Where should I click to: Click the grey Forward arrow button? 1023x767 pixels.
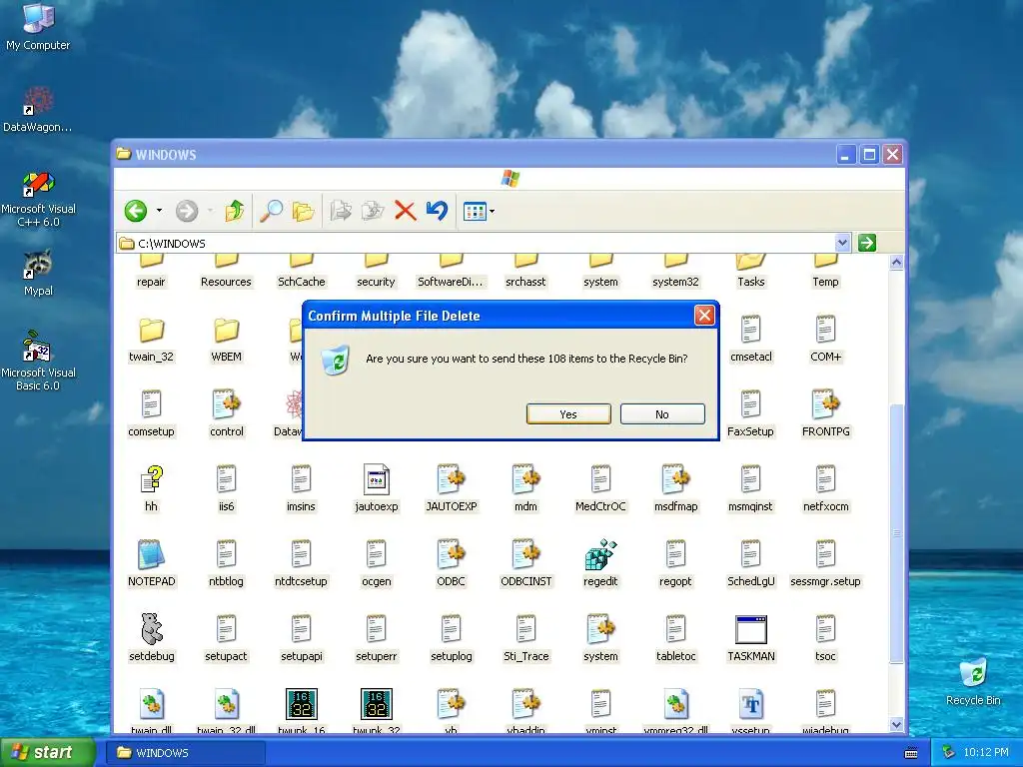[x=187, y=211]
